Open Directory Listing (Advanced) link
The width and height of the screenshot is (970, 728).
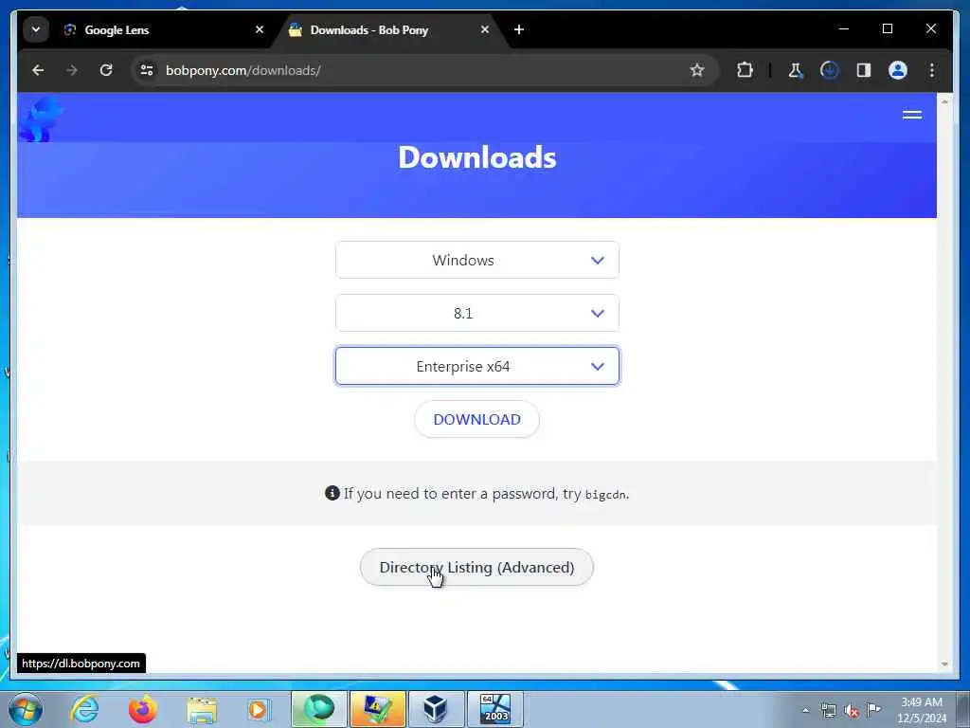pos(477,567)
